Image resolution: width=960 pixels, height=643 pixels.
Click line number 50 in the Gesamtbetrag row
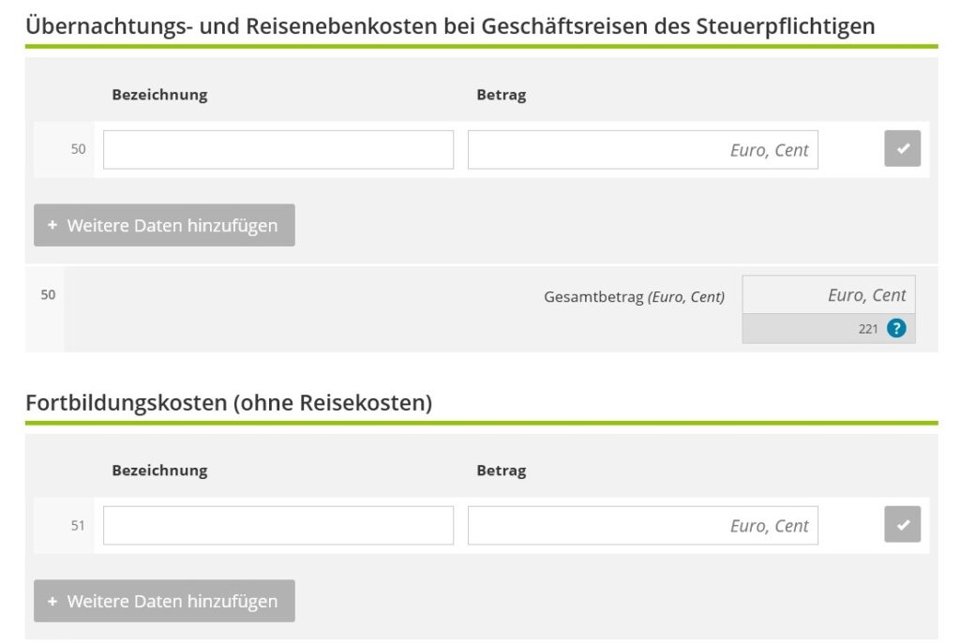pyautogui.click(x=48, y=295)
